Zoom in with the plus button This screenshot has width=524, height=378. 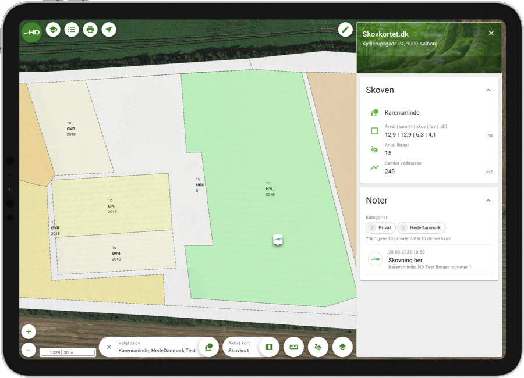[29, 331]
